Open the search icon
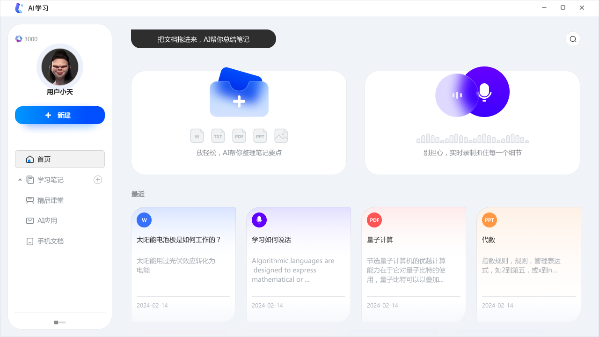This screenshot has height=337, width=599. (x=573, y=39)
